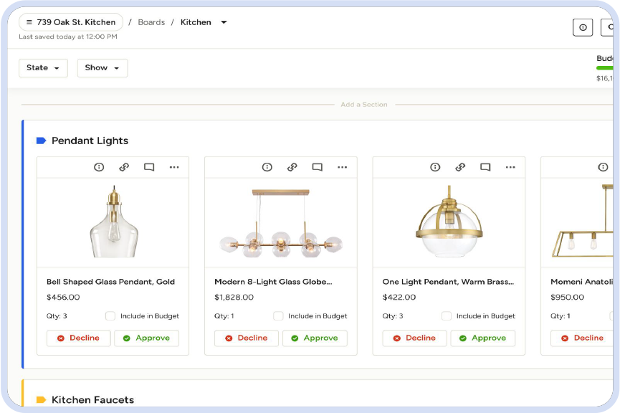Open comment icon on Bell Shaped Glass Pendant card
This screenshot has height=413, width=620.
[x=149, y=167]
